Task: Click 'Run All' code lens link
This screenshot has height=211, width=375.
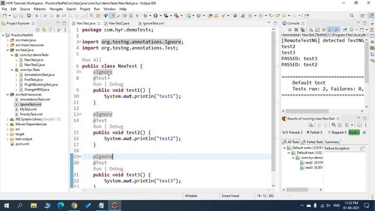Action: pos(91,60)
